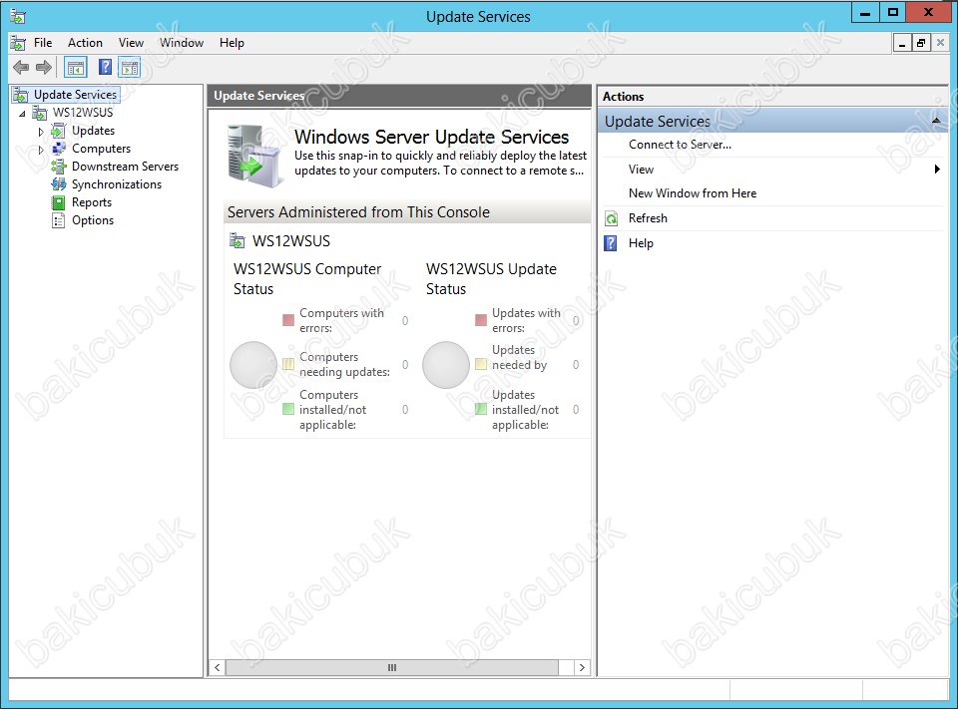Viewport: 958px width, 709px height.
Task: Click Connect to Server... action
Action: click(680, 145)
